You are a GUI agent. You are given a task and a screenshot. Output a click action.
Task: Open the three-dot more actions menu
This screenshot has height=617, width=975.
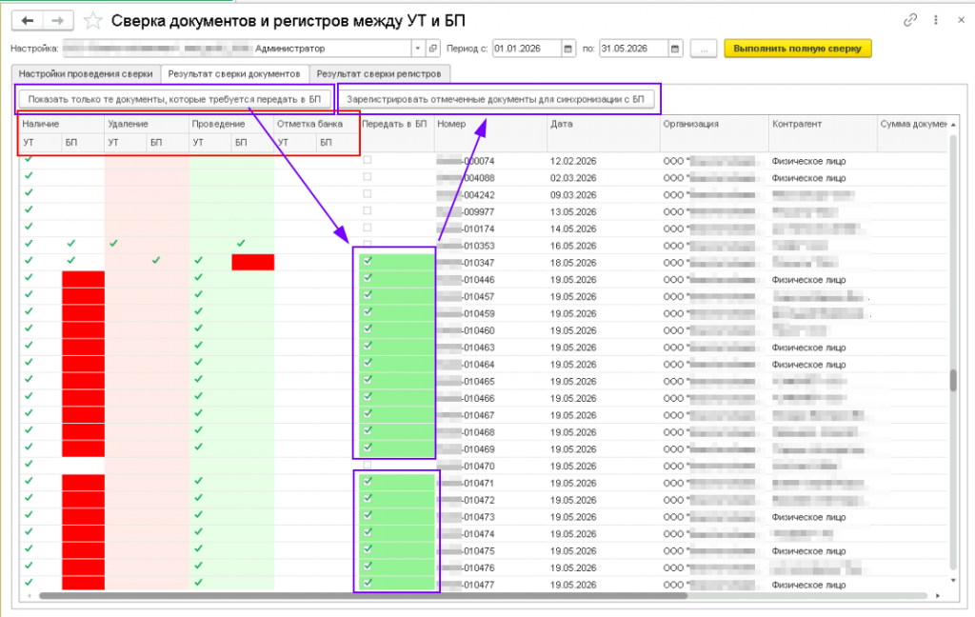936,20
